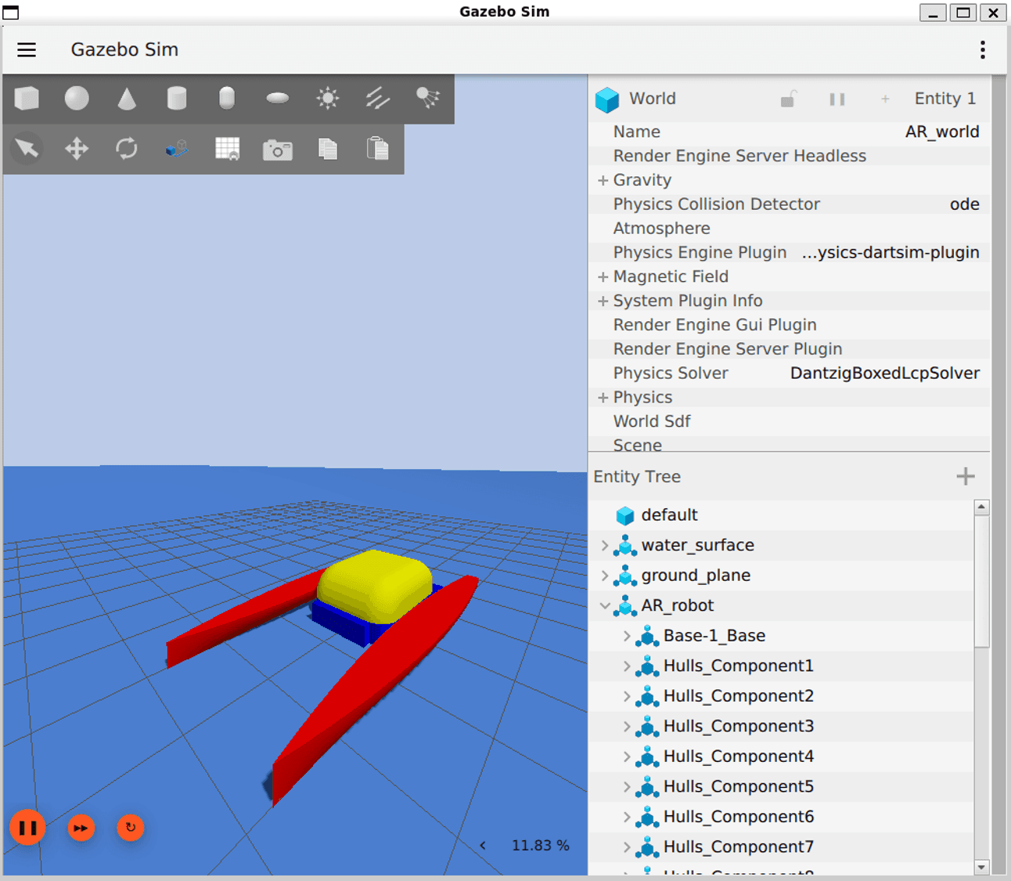The image size is (1011, 881).
Task: Insert a cylinder shape
Action: pos(177,99)
